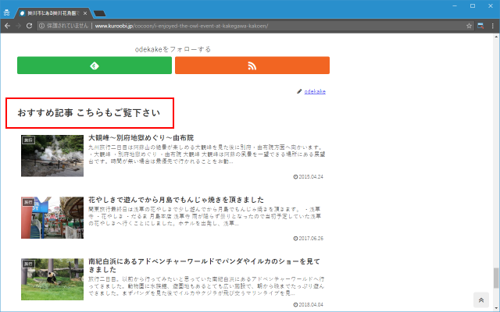Click the odekakeをフォローする text
The height and width of the screenshot is (312, 500).
coord(173,49)
